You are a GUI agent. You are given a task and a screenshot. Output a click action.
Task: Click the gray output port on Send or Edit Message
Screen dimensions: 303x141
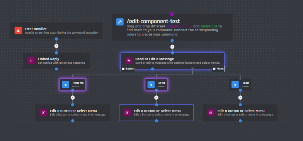click(192, 69)
